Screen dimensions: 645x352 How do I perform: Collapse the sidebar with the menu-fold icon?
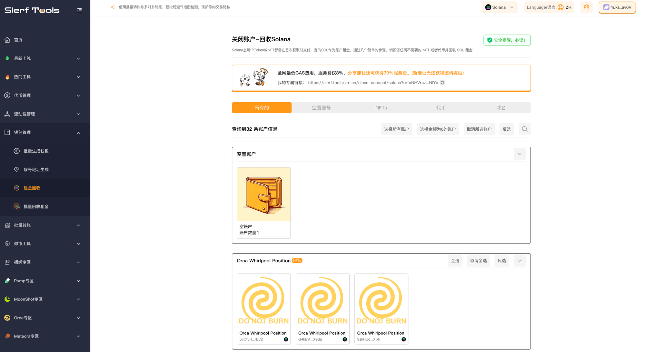(x=79, y=10)
